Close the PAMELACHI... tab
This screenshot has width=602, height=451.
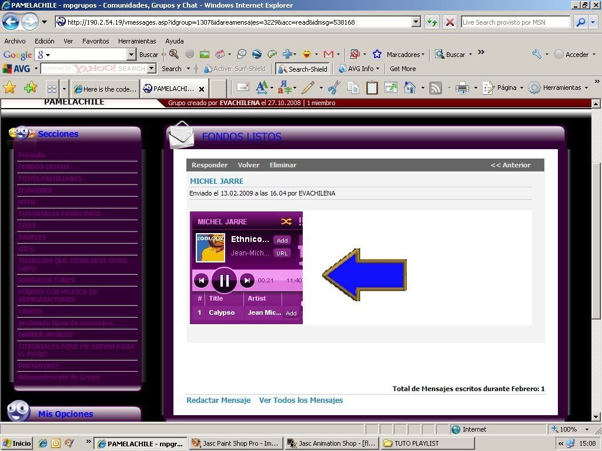[x=202, y=89]
